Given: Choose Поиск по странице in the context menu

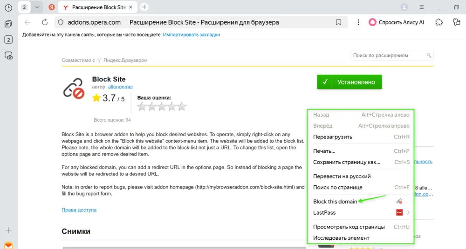Looking at the screenshot, I should pyautogui.click(x=361, y=187).
